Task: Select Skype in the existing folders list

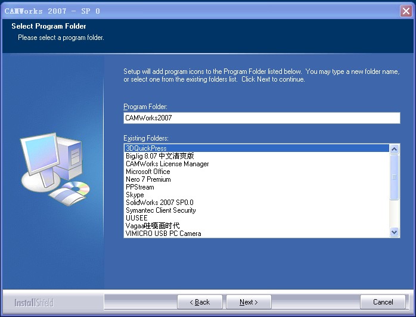Action: pyautogui.click(x=256, y=195)
